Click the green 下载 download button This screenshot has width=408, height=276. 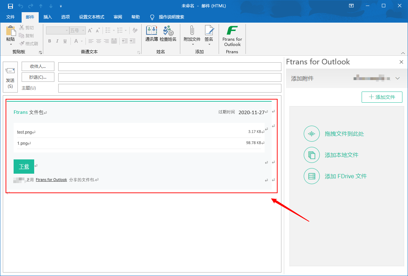24,166
